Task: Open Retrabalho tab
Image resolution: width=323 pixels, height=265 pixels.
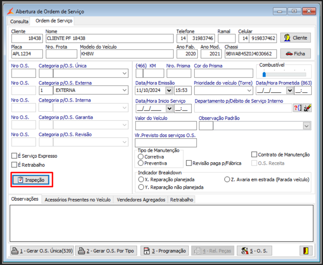Action: point(182,200)
